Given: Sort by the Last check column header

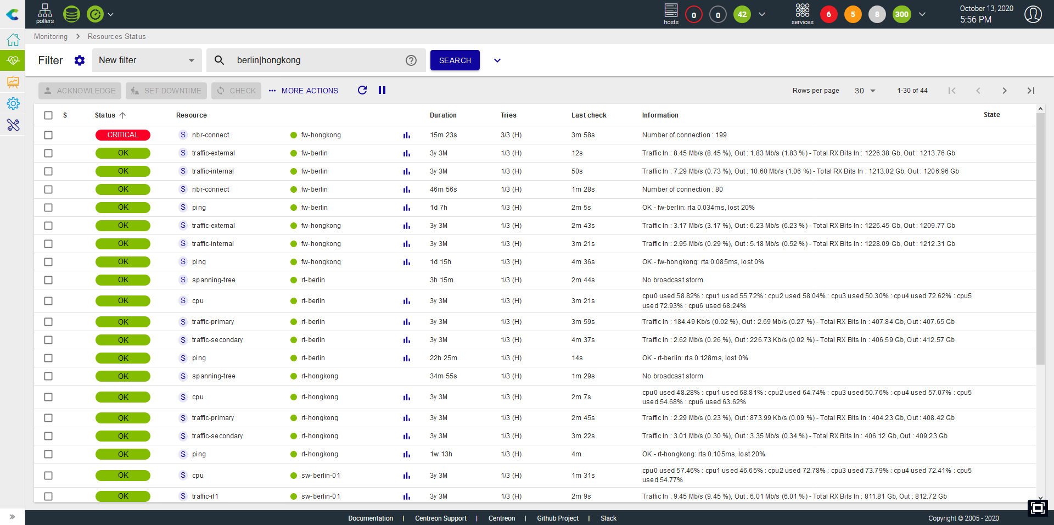Looking at the screenshot, I should (x=588, y=115).
